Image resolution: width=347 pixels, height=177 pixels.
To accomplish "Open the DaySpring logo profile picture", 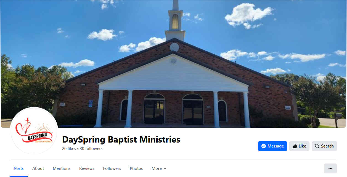I will coord(34,131).
